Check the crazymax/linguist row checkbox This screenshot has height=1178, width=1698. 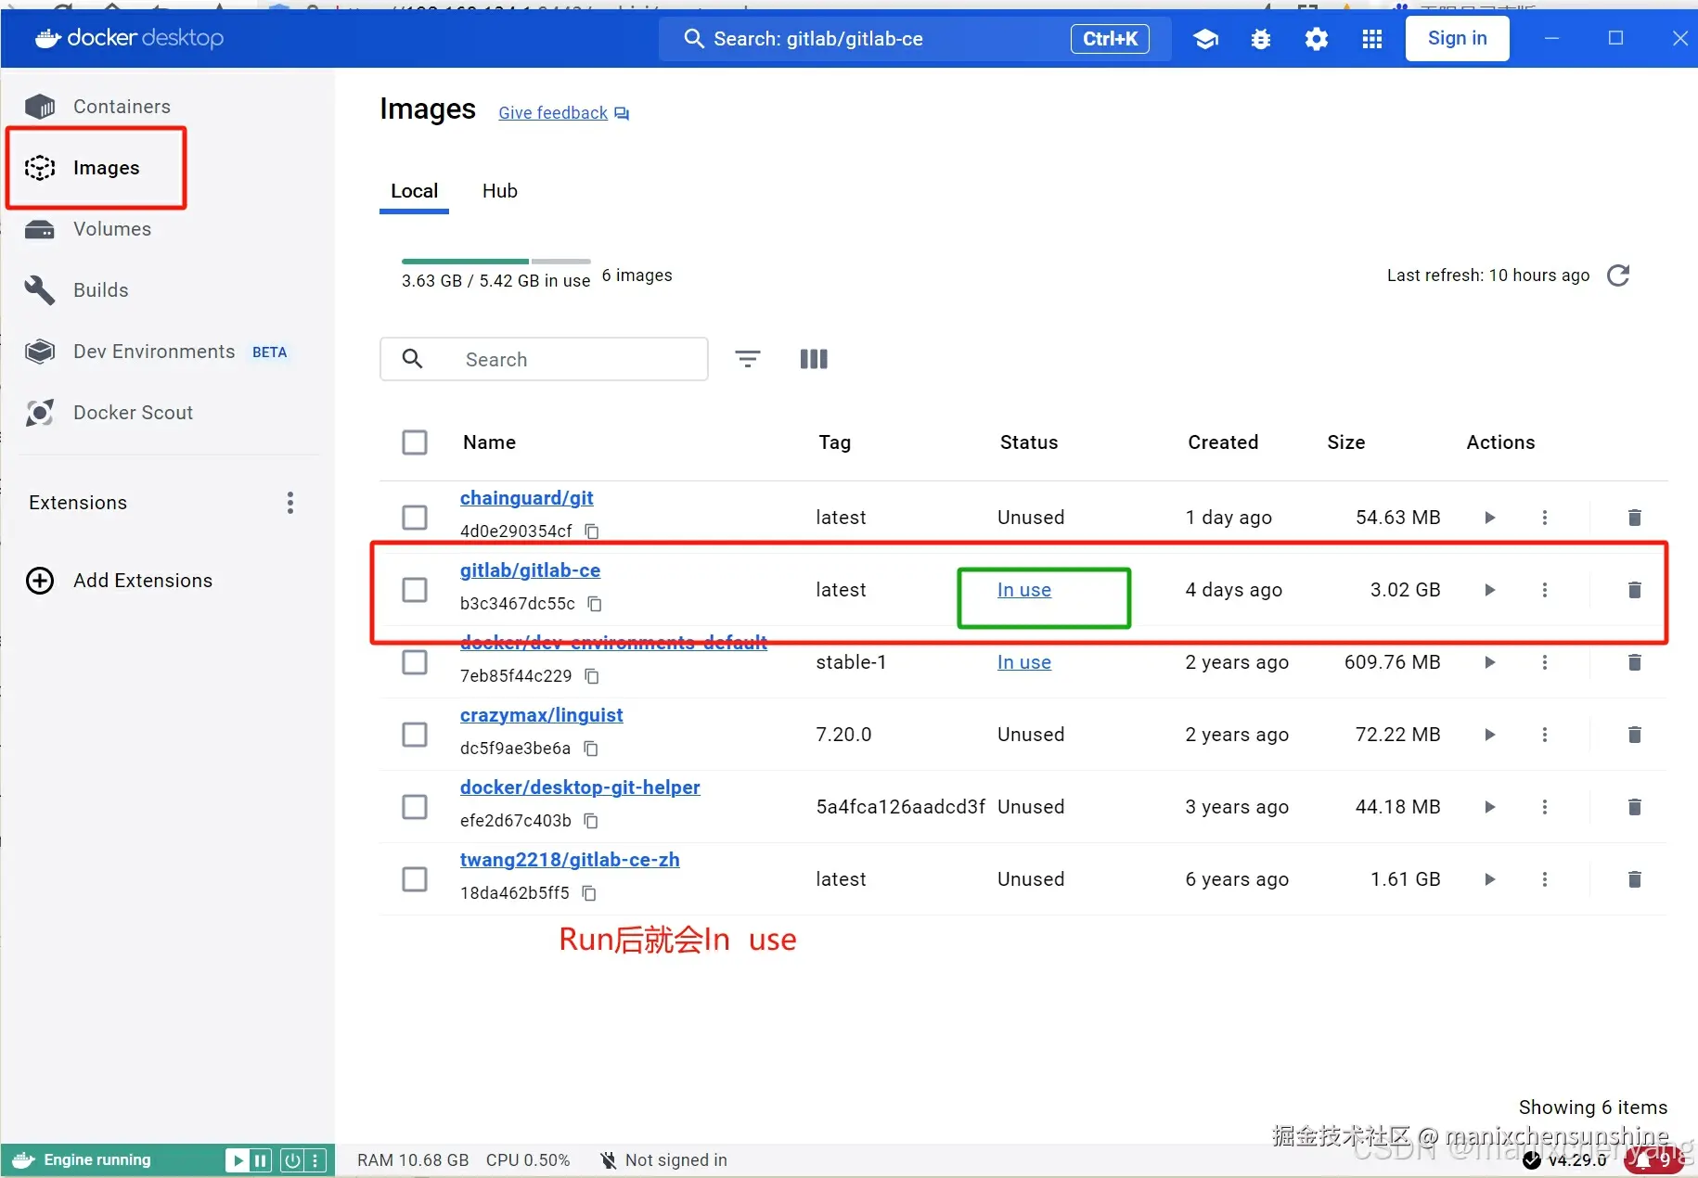pyautogui.click(x=415, y=735)
